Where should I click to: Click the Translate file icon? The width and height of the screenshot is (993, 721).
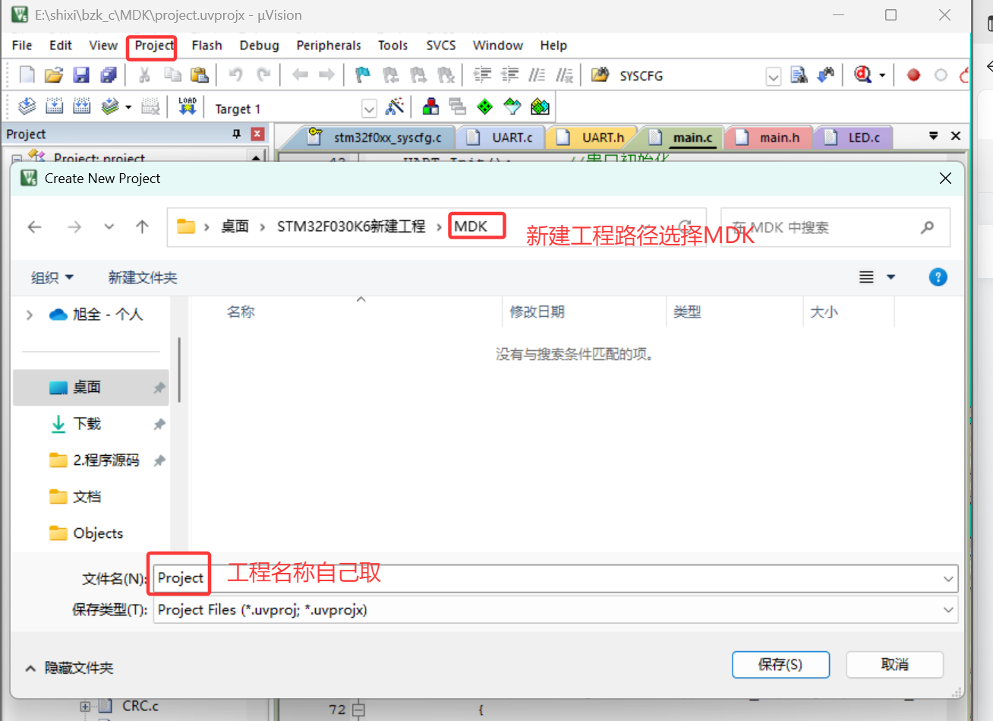(x=27, y=106)
